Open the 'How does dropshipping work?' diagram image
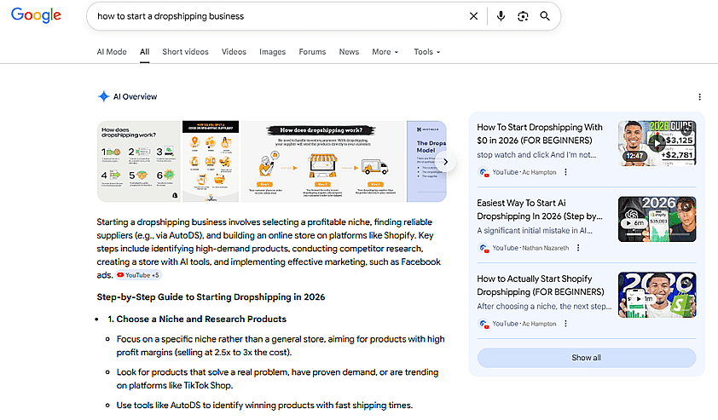 [x=323, y=162]
